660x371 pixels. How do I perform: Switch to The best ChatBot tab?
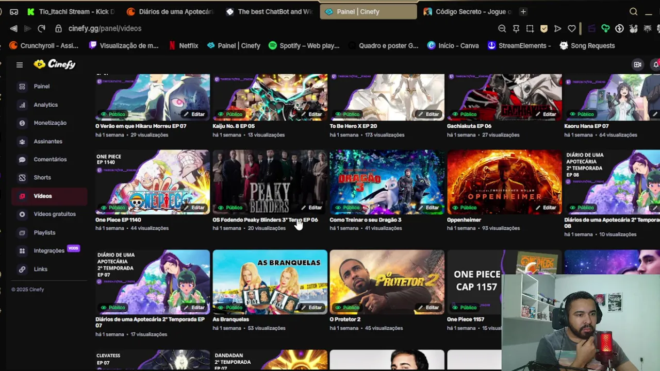[270, 11]
